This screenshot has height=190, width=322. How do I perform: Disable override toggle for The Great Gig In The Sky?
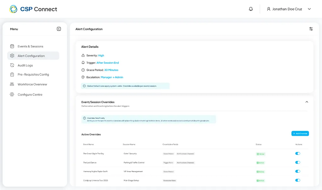[x=298, y=154]
